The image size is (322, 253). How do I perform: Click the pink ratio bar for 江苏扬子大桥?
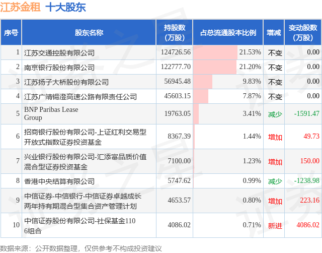pos(203,82)
